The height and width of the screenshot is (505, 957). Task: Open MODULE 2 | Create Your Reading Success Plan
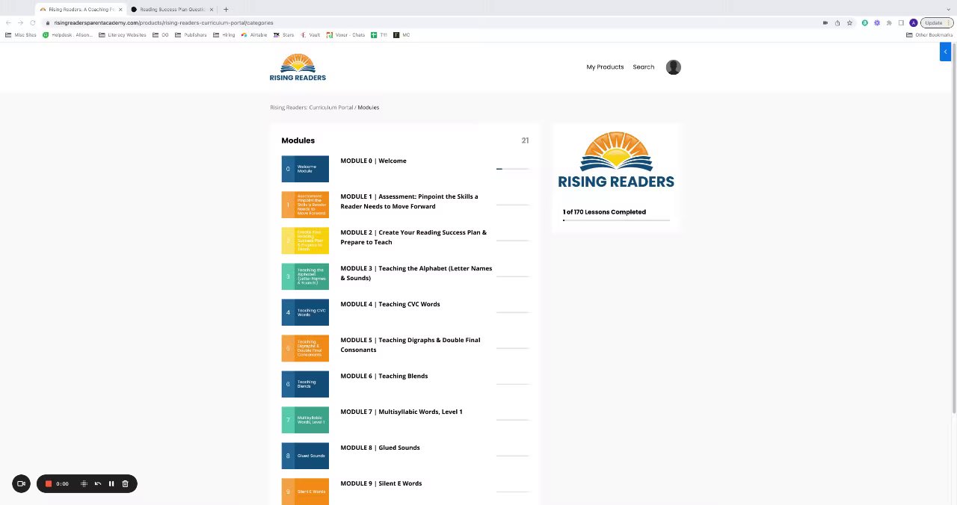413,238
